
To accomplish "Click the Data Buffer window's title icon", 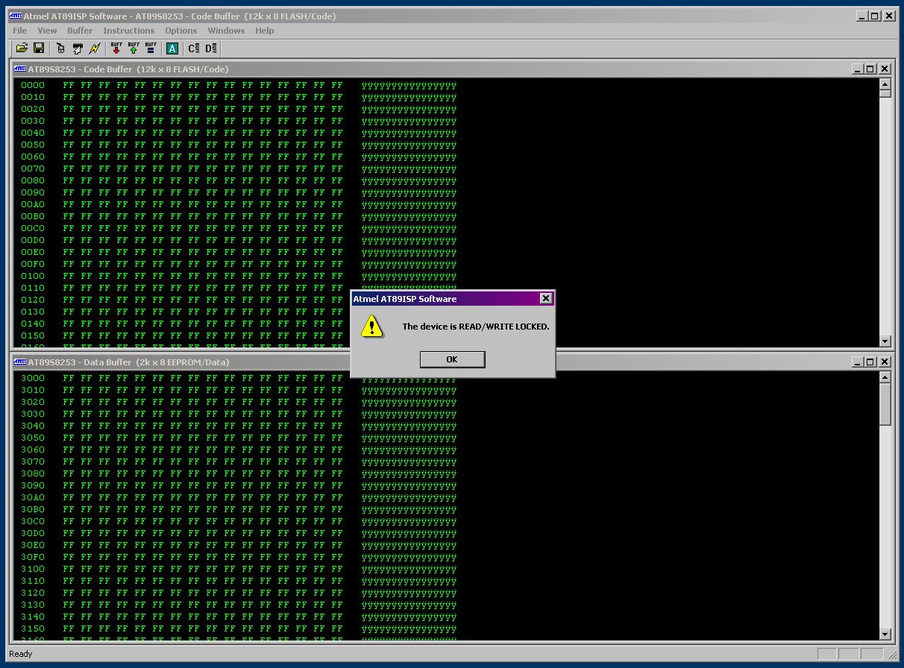I will click(x=21, y=362).
